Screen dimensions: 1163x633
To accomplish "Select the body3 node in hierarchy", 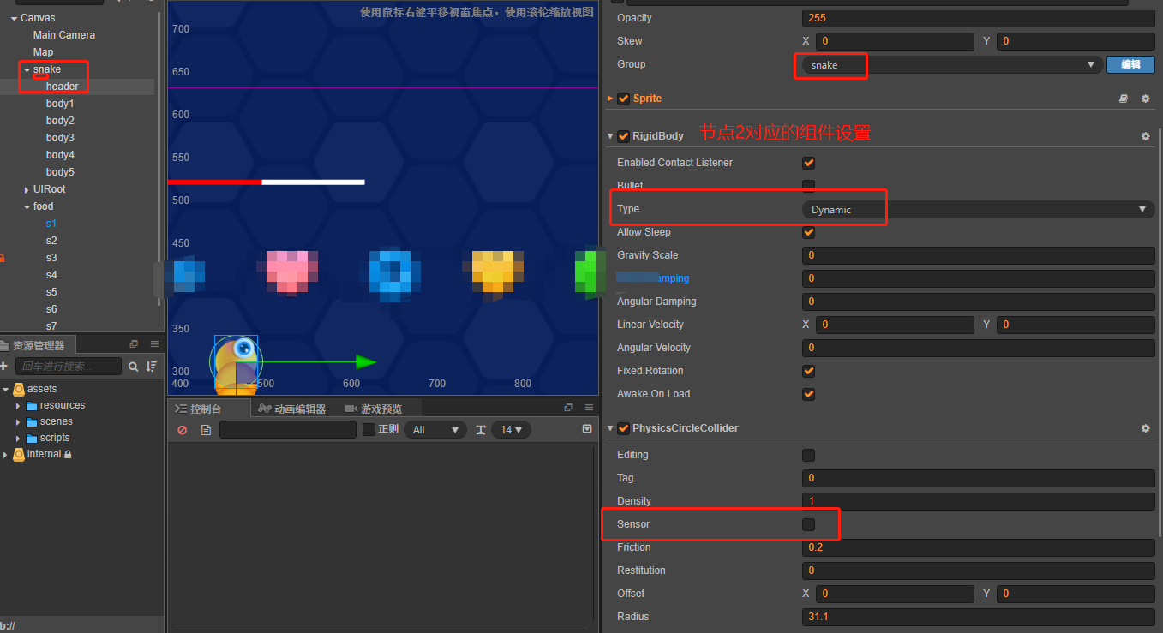I will pyautogui.click(x=60, y=138).
